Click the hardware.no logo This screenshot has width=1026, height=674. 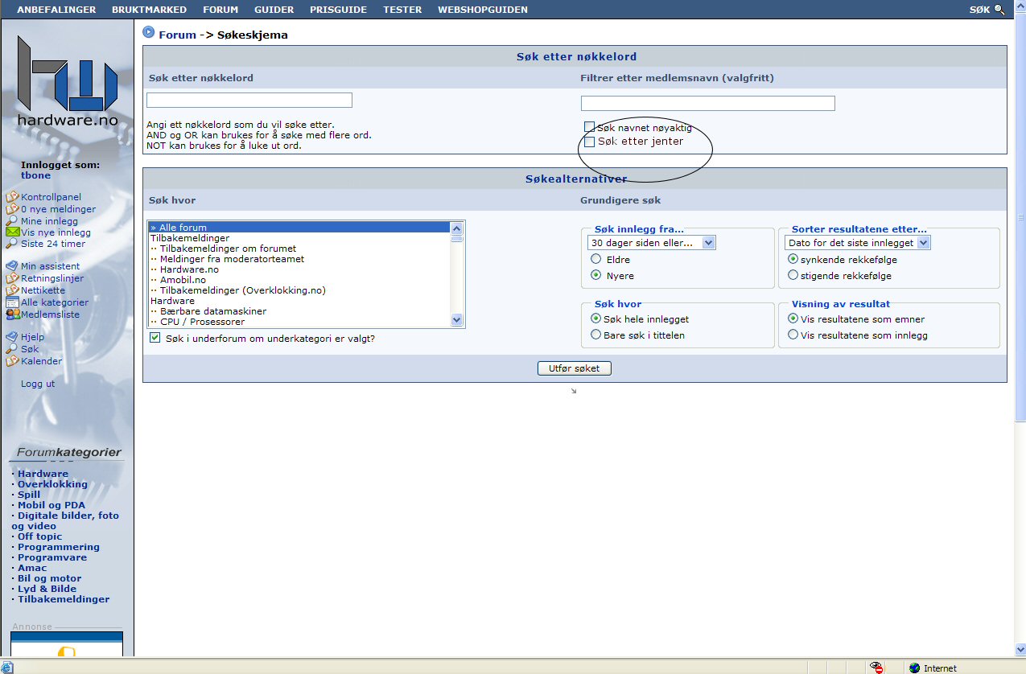68,82
